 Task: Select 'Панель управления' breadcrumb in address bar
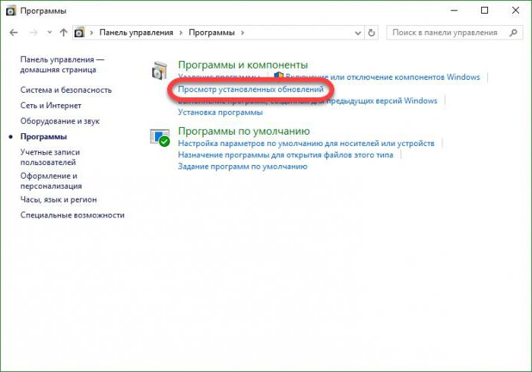136,33
